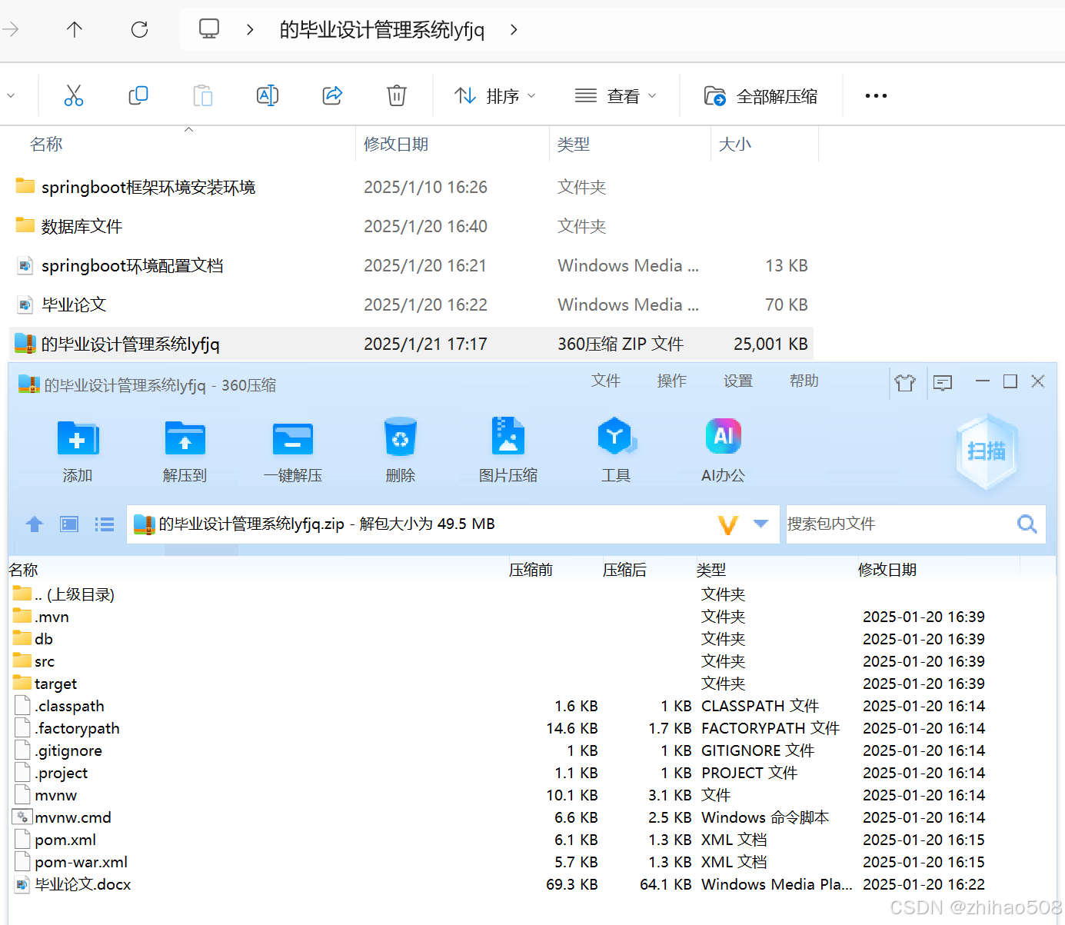Click the Cut scissors icon in Explorer toolbar
This screenshot has height=925, width=1065.
(x=74, y=95)
